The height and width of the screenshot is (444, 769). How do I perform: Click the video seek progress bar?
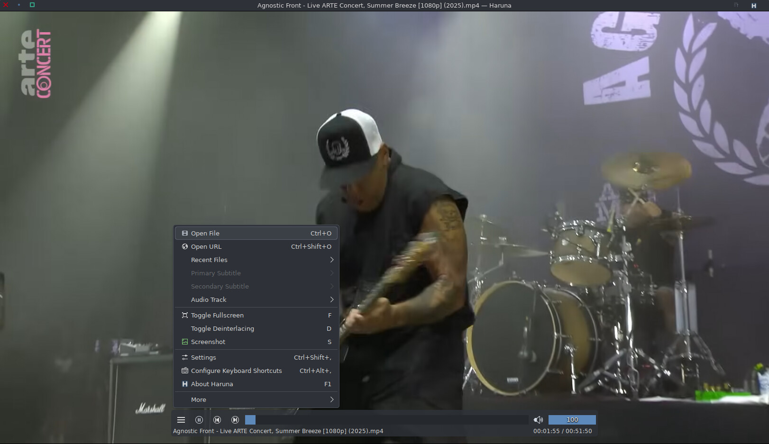(386, 420)
